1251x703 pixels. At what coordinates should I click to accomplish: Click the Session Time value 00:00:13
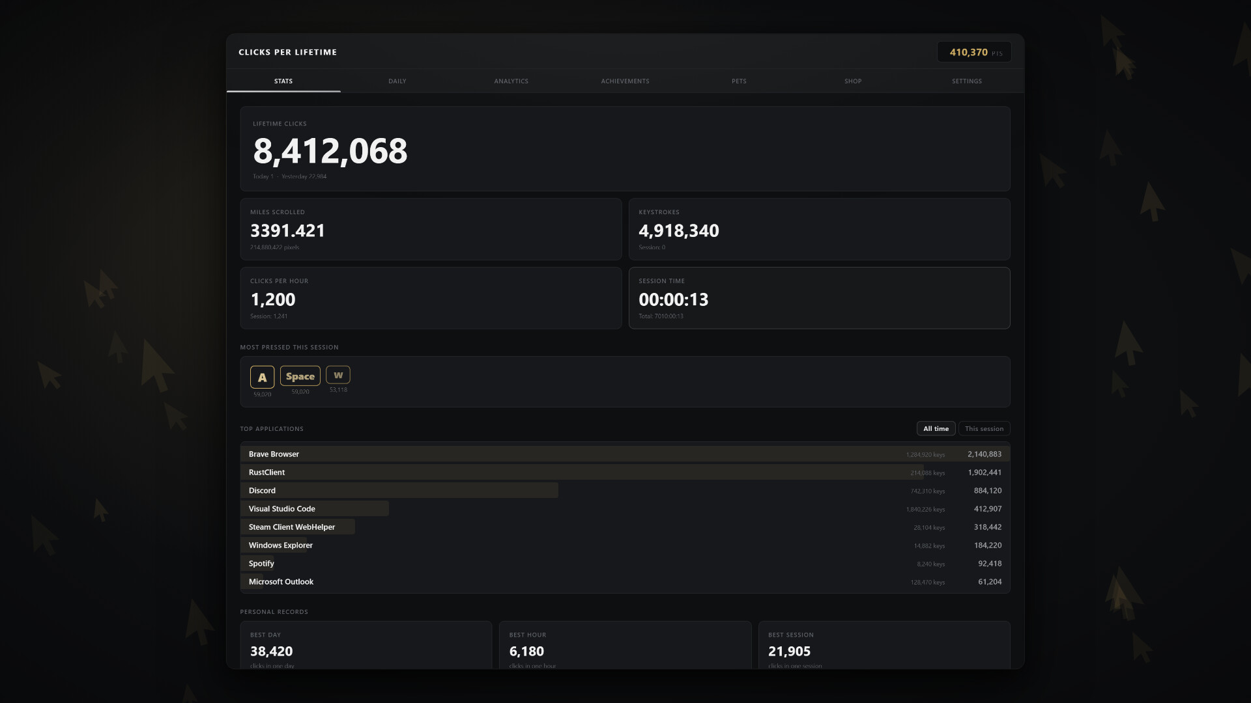(673, 299)
